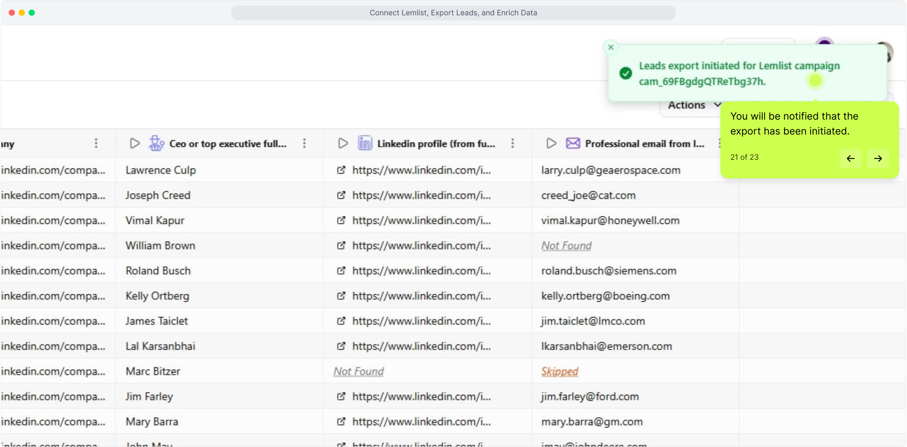Open Vimal Kapur's LinkedIn link icon
Screen dimensions: 907x447
[x=341, y=220]
